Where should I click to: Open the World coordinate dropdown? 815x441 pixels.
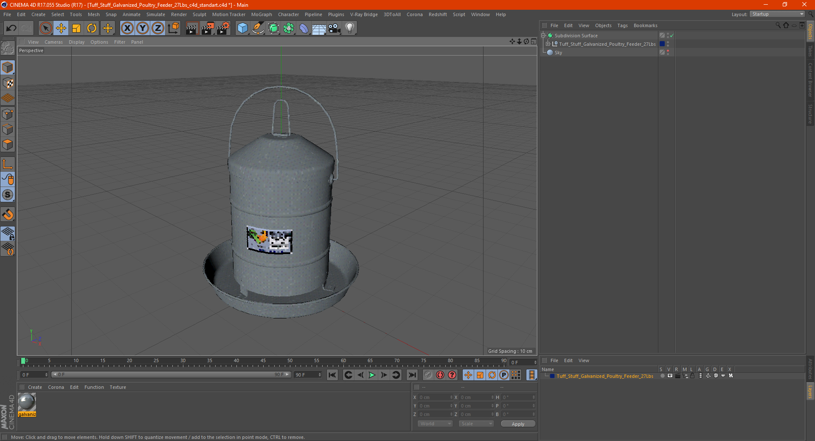pos(435,424)
